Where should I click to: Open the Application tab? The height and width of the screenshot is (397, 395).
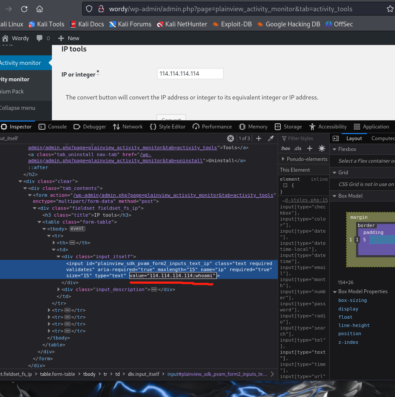pyautogui.click(x=372, y=127)
